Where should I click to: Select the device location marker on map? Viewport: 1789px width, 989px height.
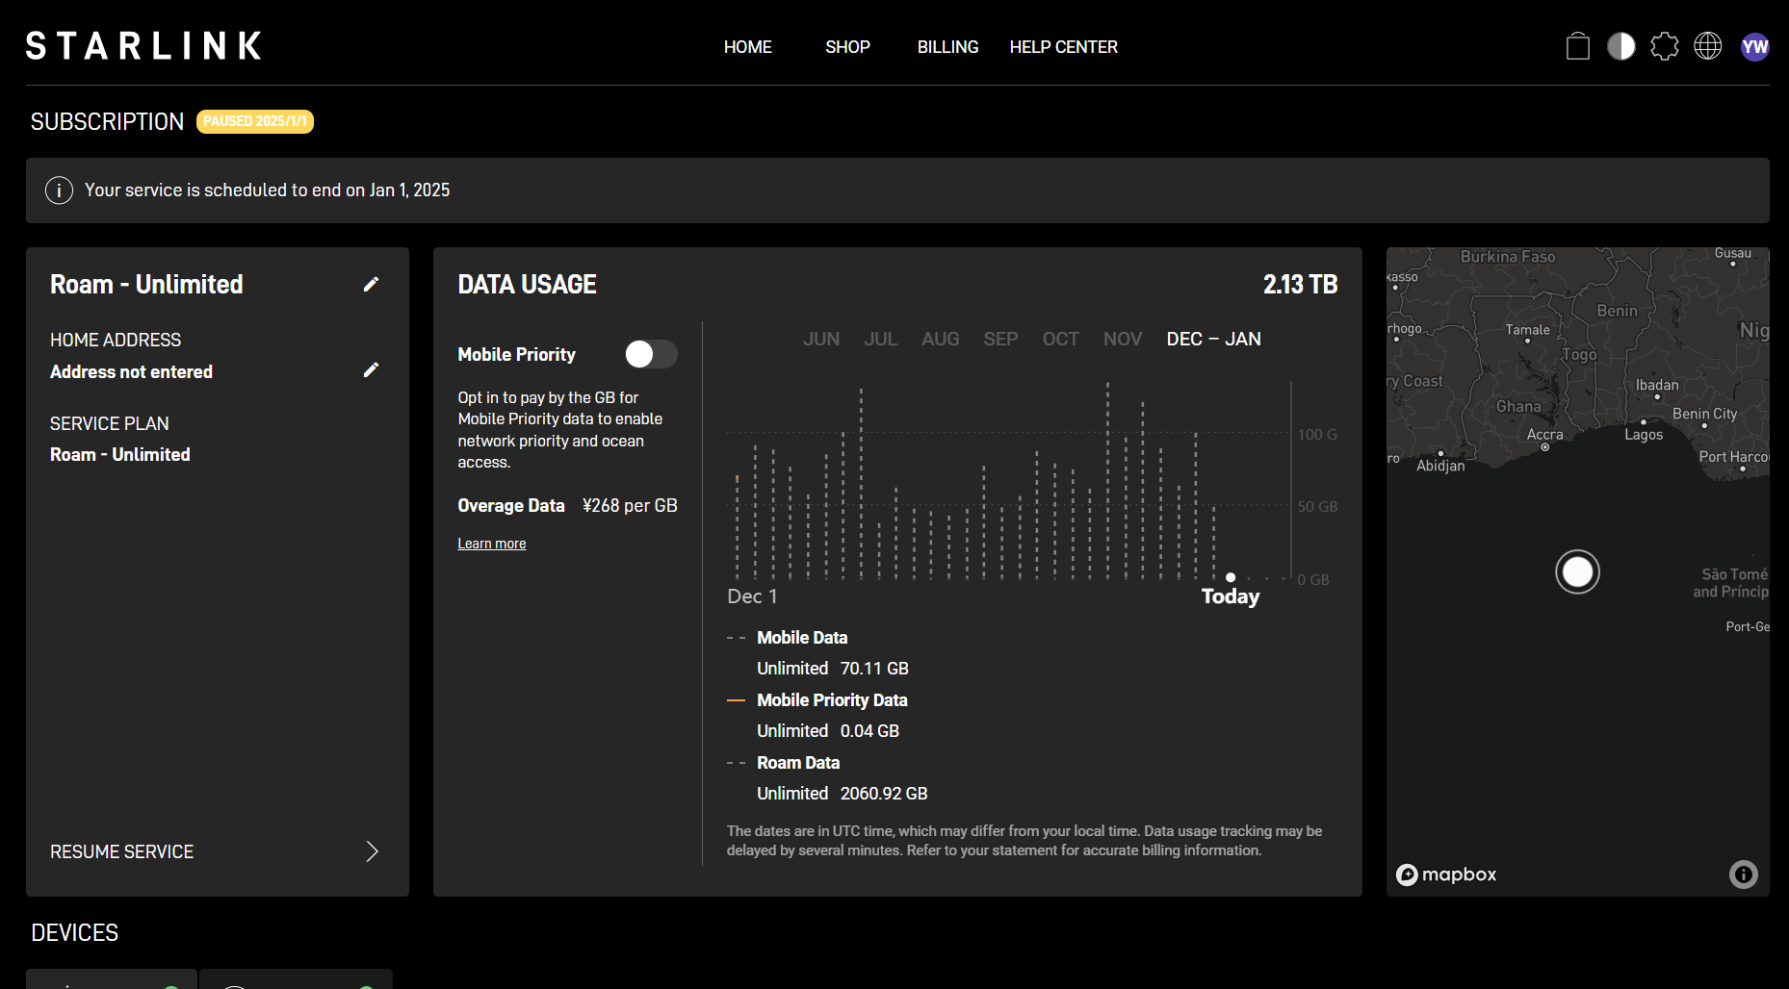(1577, 571)
